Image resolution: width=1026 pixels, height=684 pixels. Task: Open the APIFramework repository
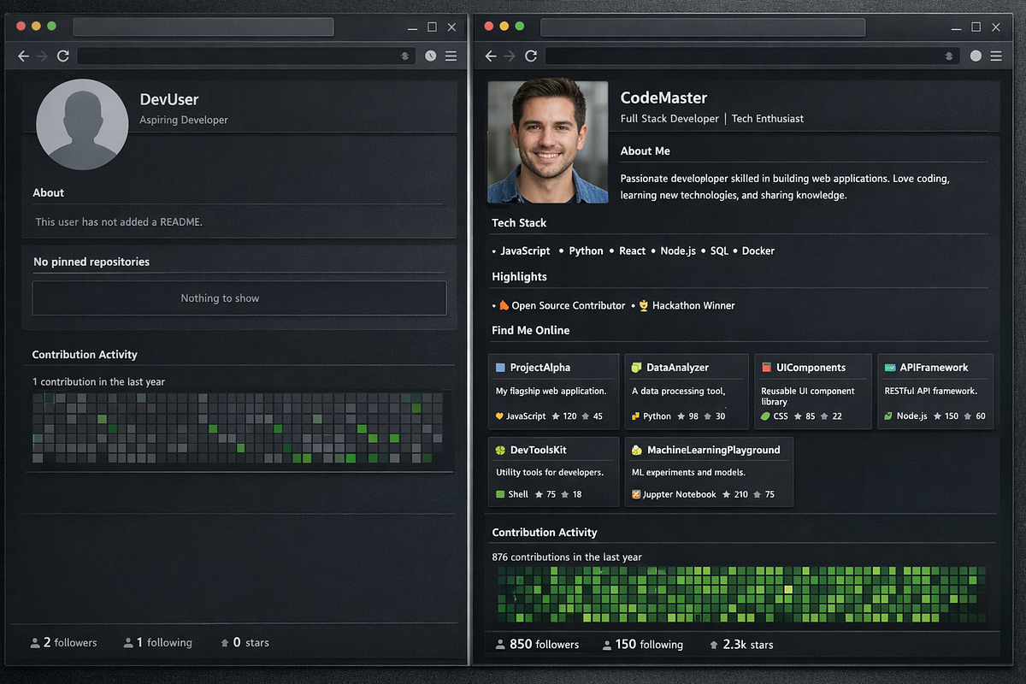(x=934, y=367)
